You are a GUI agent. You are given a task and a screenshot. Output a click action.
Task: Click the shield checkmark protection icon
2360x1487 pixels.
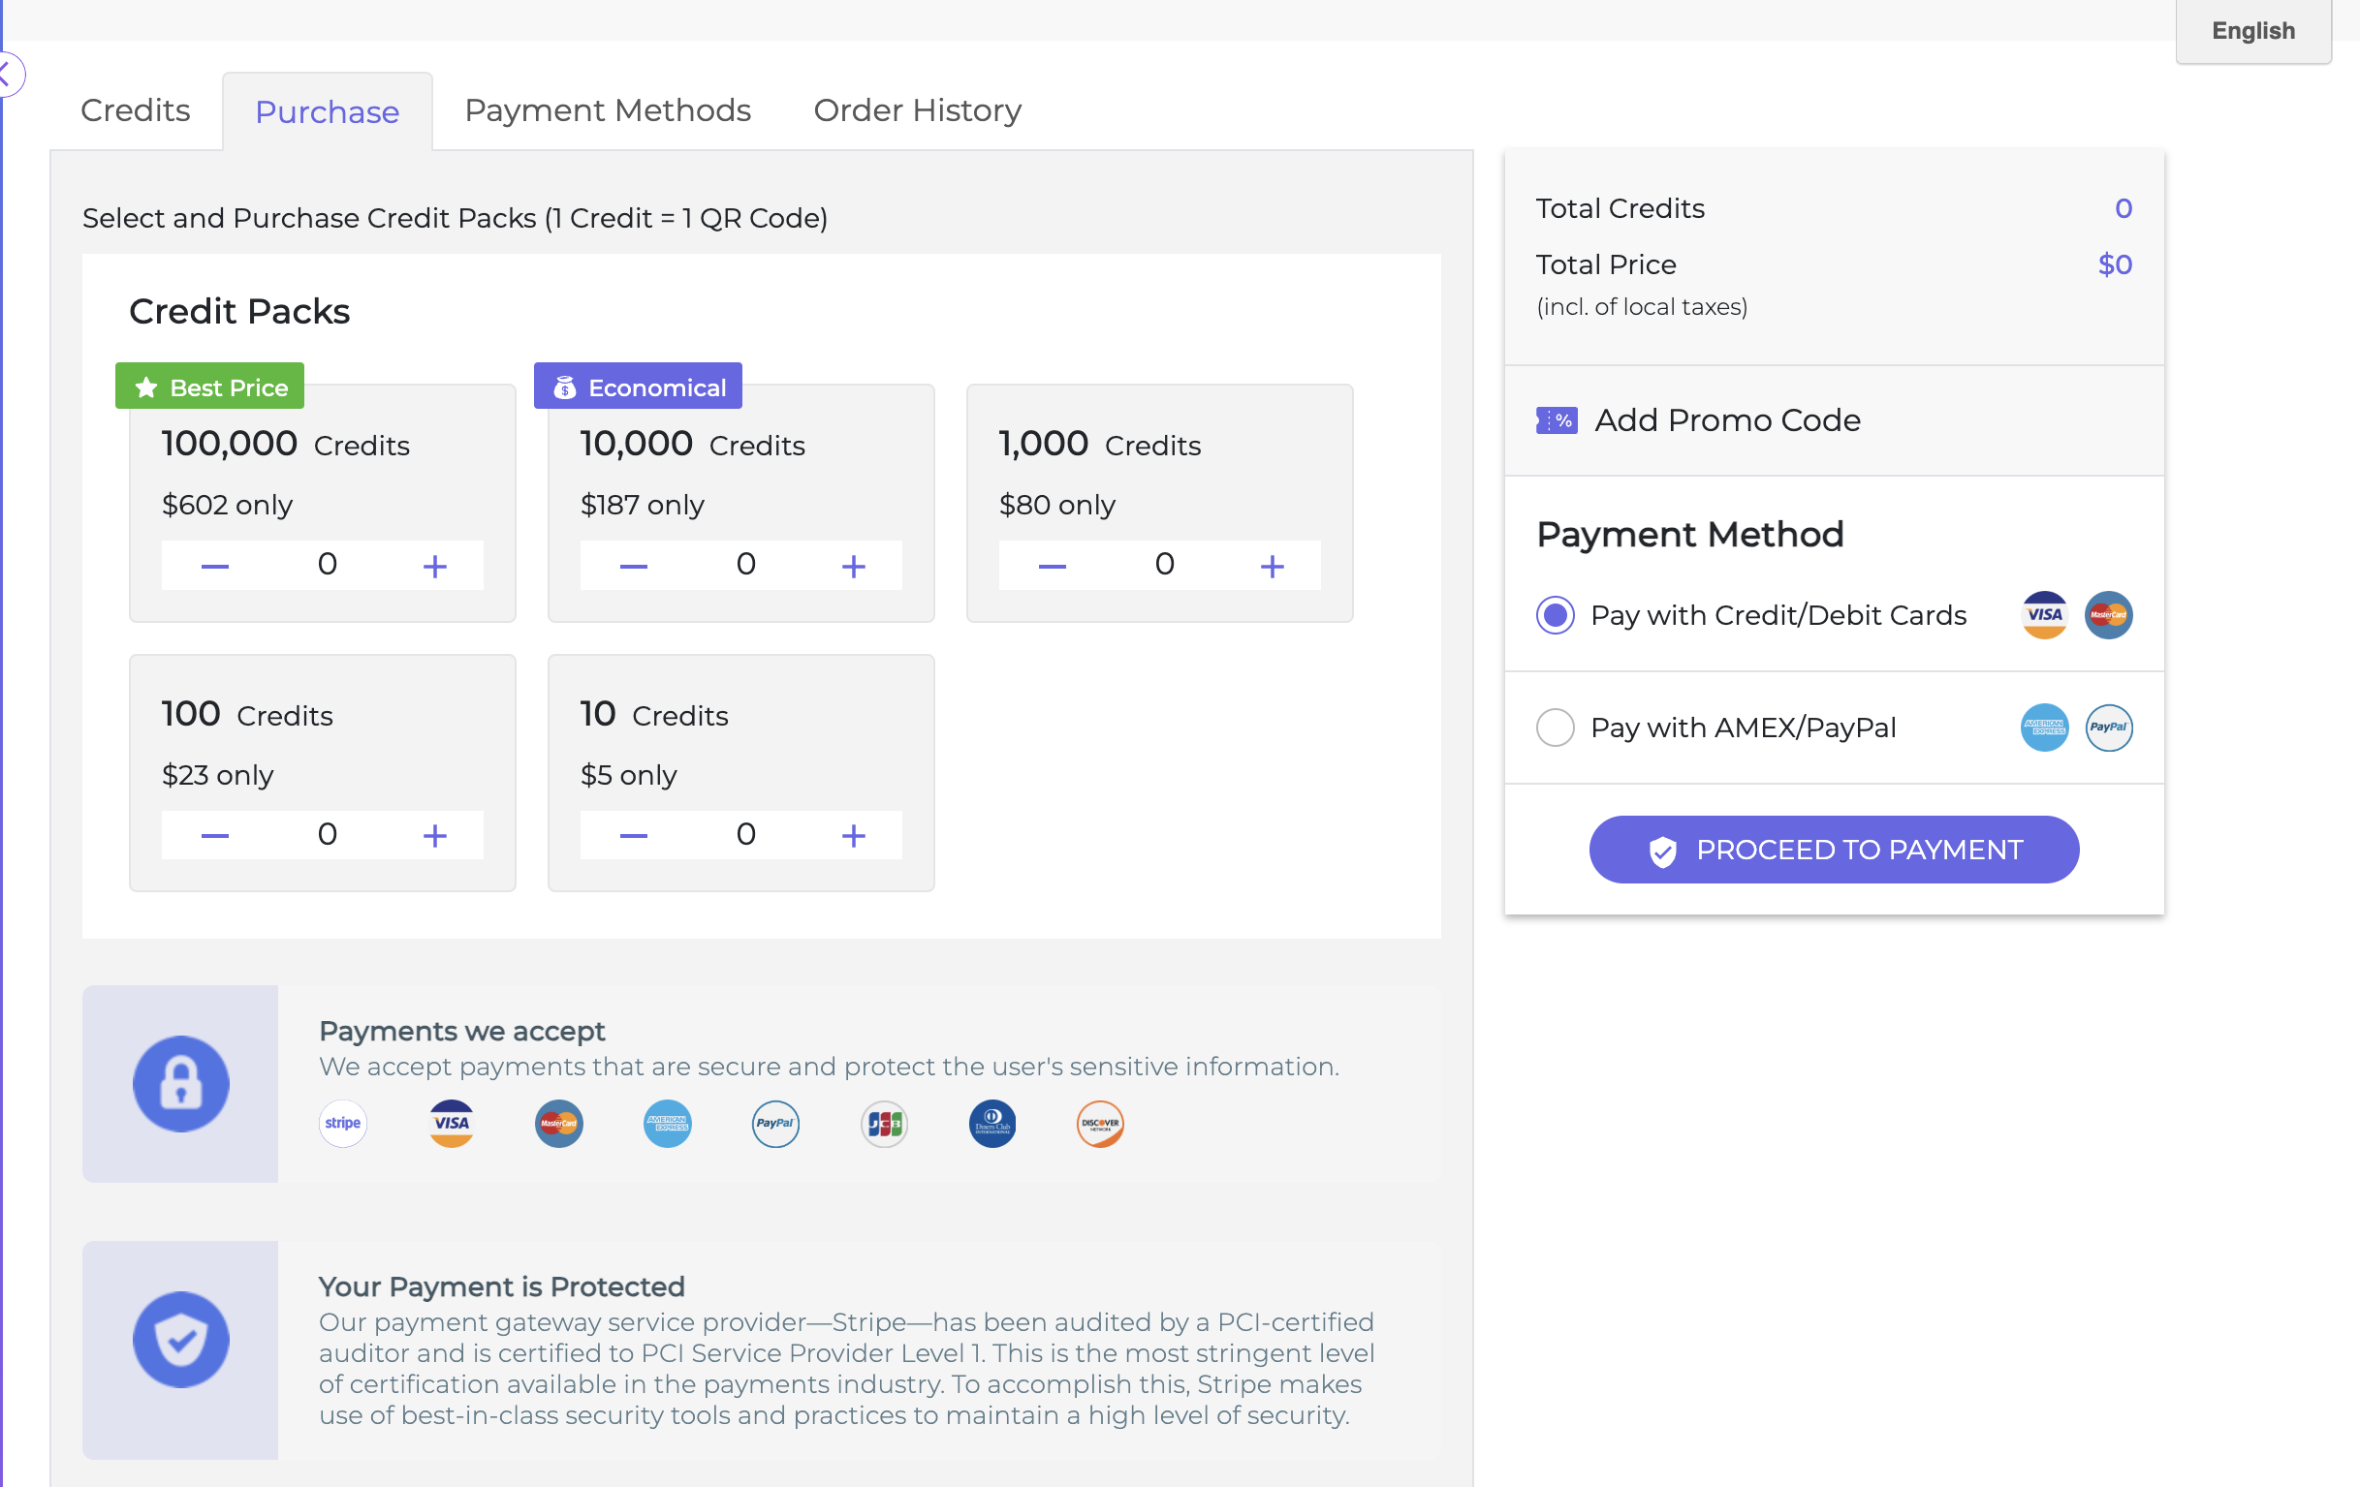[x=181, y=1339]
